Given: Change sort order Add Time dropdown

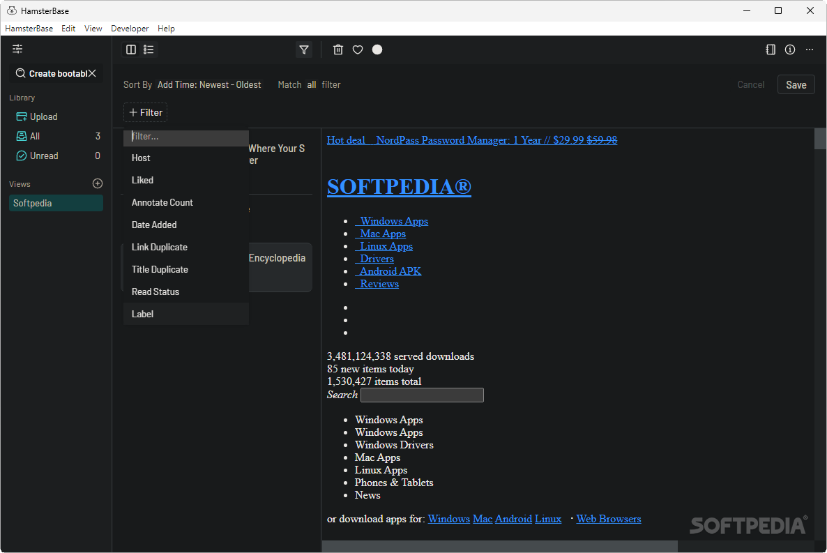Looking at the screenshot, I should click(x=209, y=84).
